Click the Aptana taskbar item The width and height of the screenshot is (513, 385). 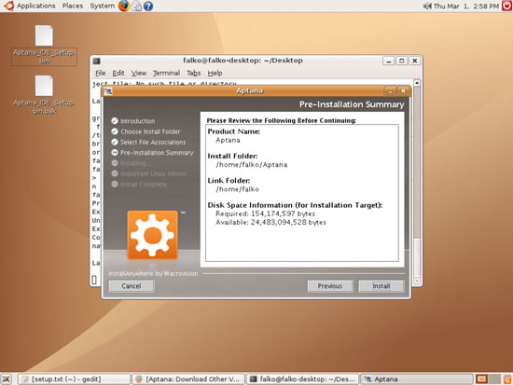click(x=417, y=379)
